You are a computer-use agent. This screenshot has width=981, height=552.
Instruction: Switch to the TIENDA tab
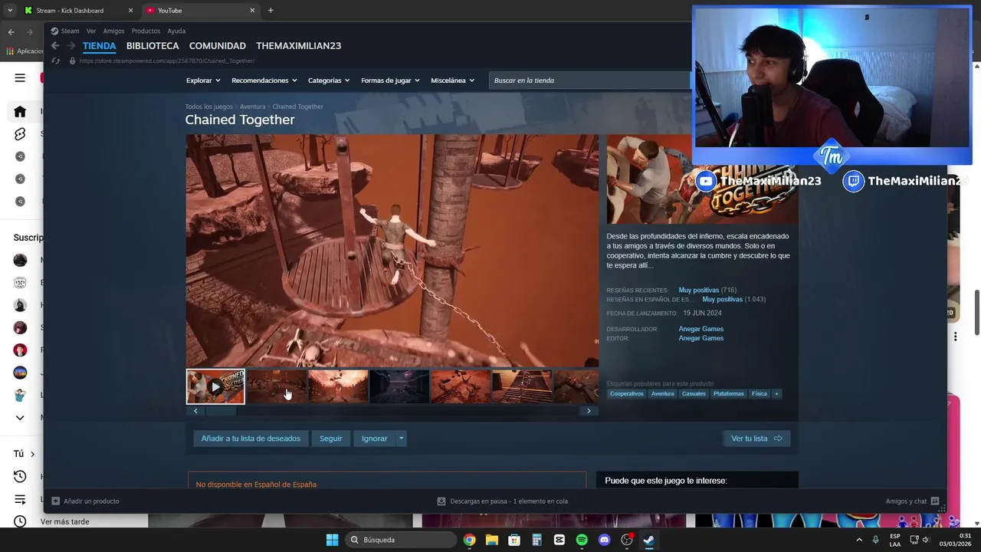tap(99, 46)
